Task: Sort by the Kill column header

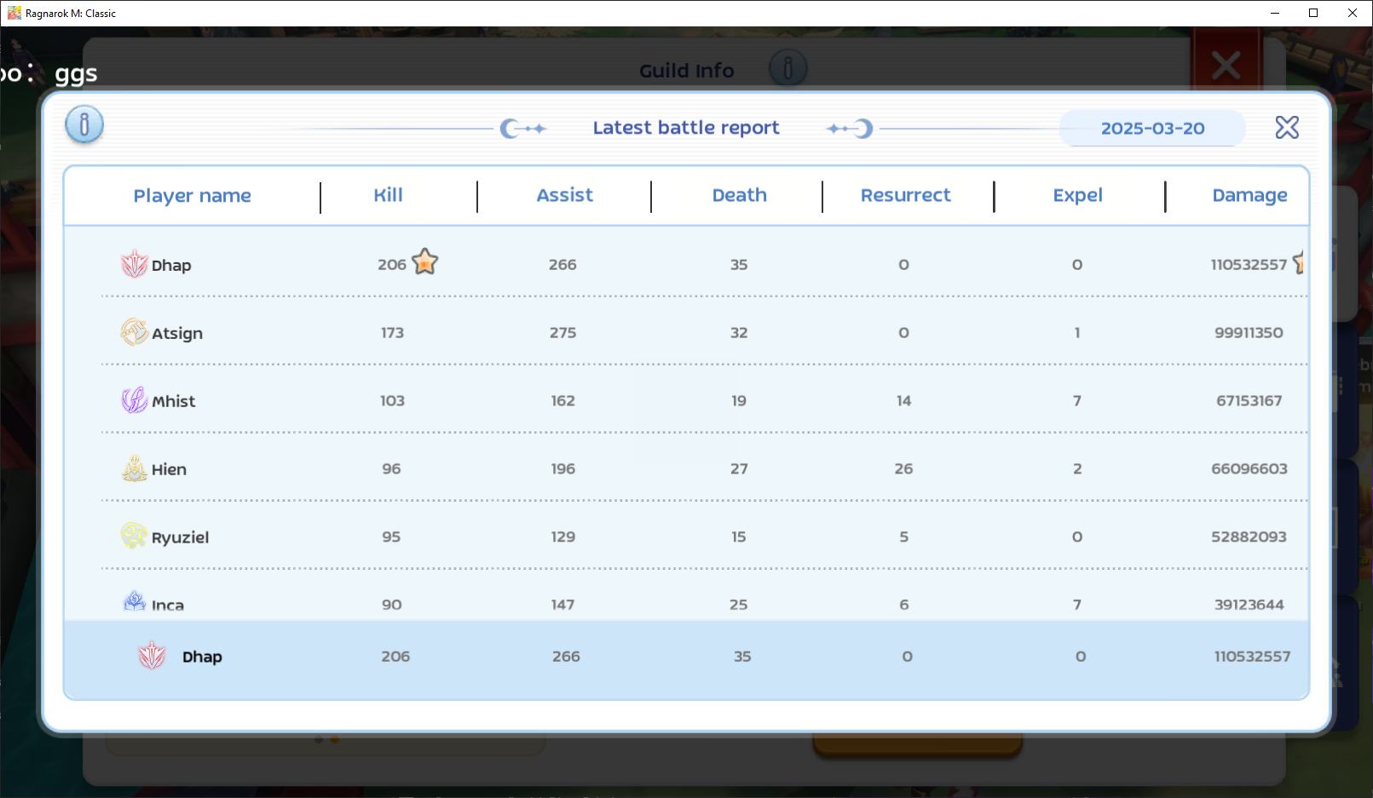Action: pos(388,195)
